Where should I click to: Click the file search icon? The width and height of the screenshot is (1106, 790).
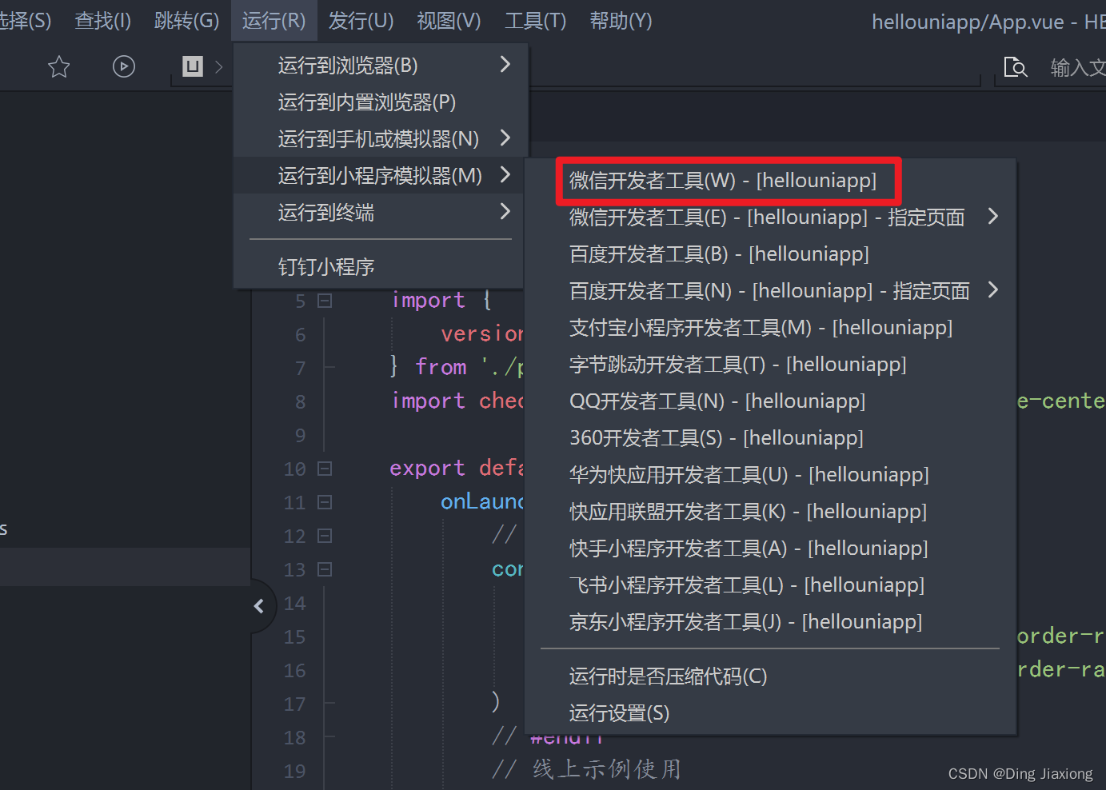click(x=1015, y=67)
